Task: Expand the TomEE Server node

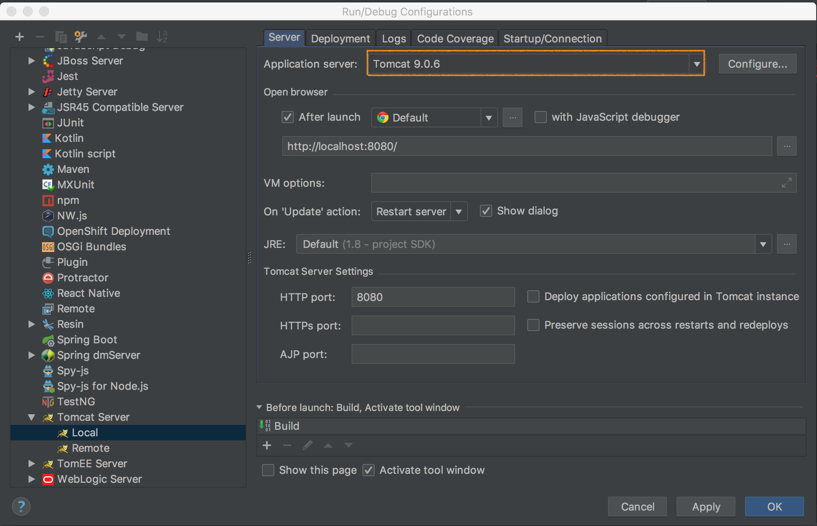Action: click(x=31, y=464)
